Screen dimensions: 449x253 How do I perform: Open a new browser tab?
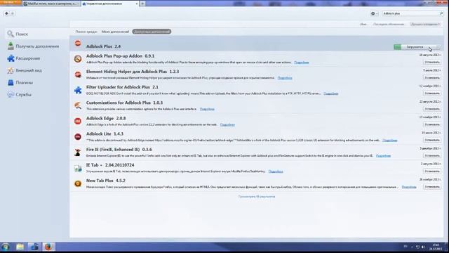[142, 4]
